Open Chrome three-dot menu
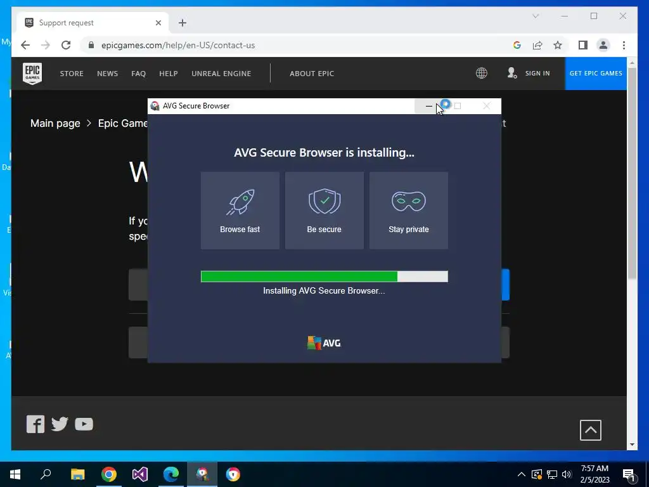The width and height of the screenshot is (649, 487). pyautogui.click(x=624, y=45)
